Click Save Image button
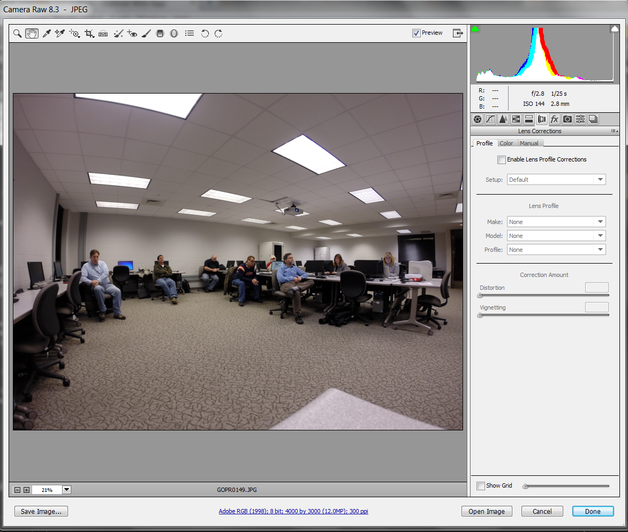628x532 pixels. (x=41, y=511)
